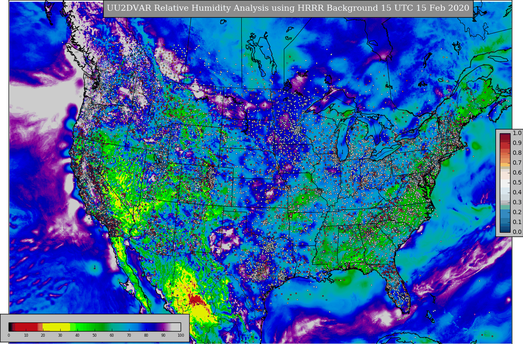This screenshot has height=344, width=523.
Task: Click the "1.0" label on right colorbar
Action: tap(517, 133)
